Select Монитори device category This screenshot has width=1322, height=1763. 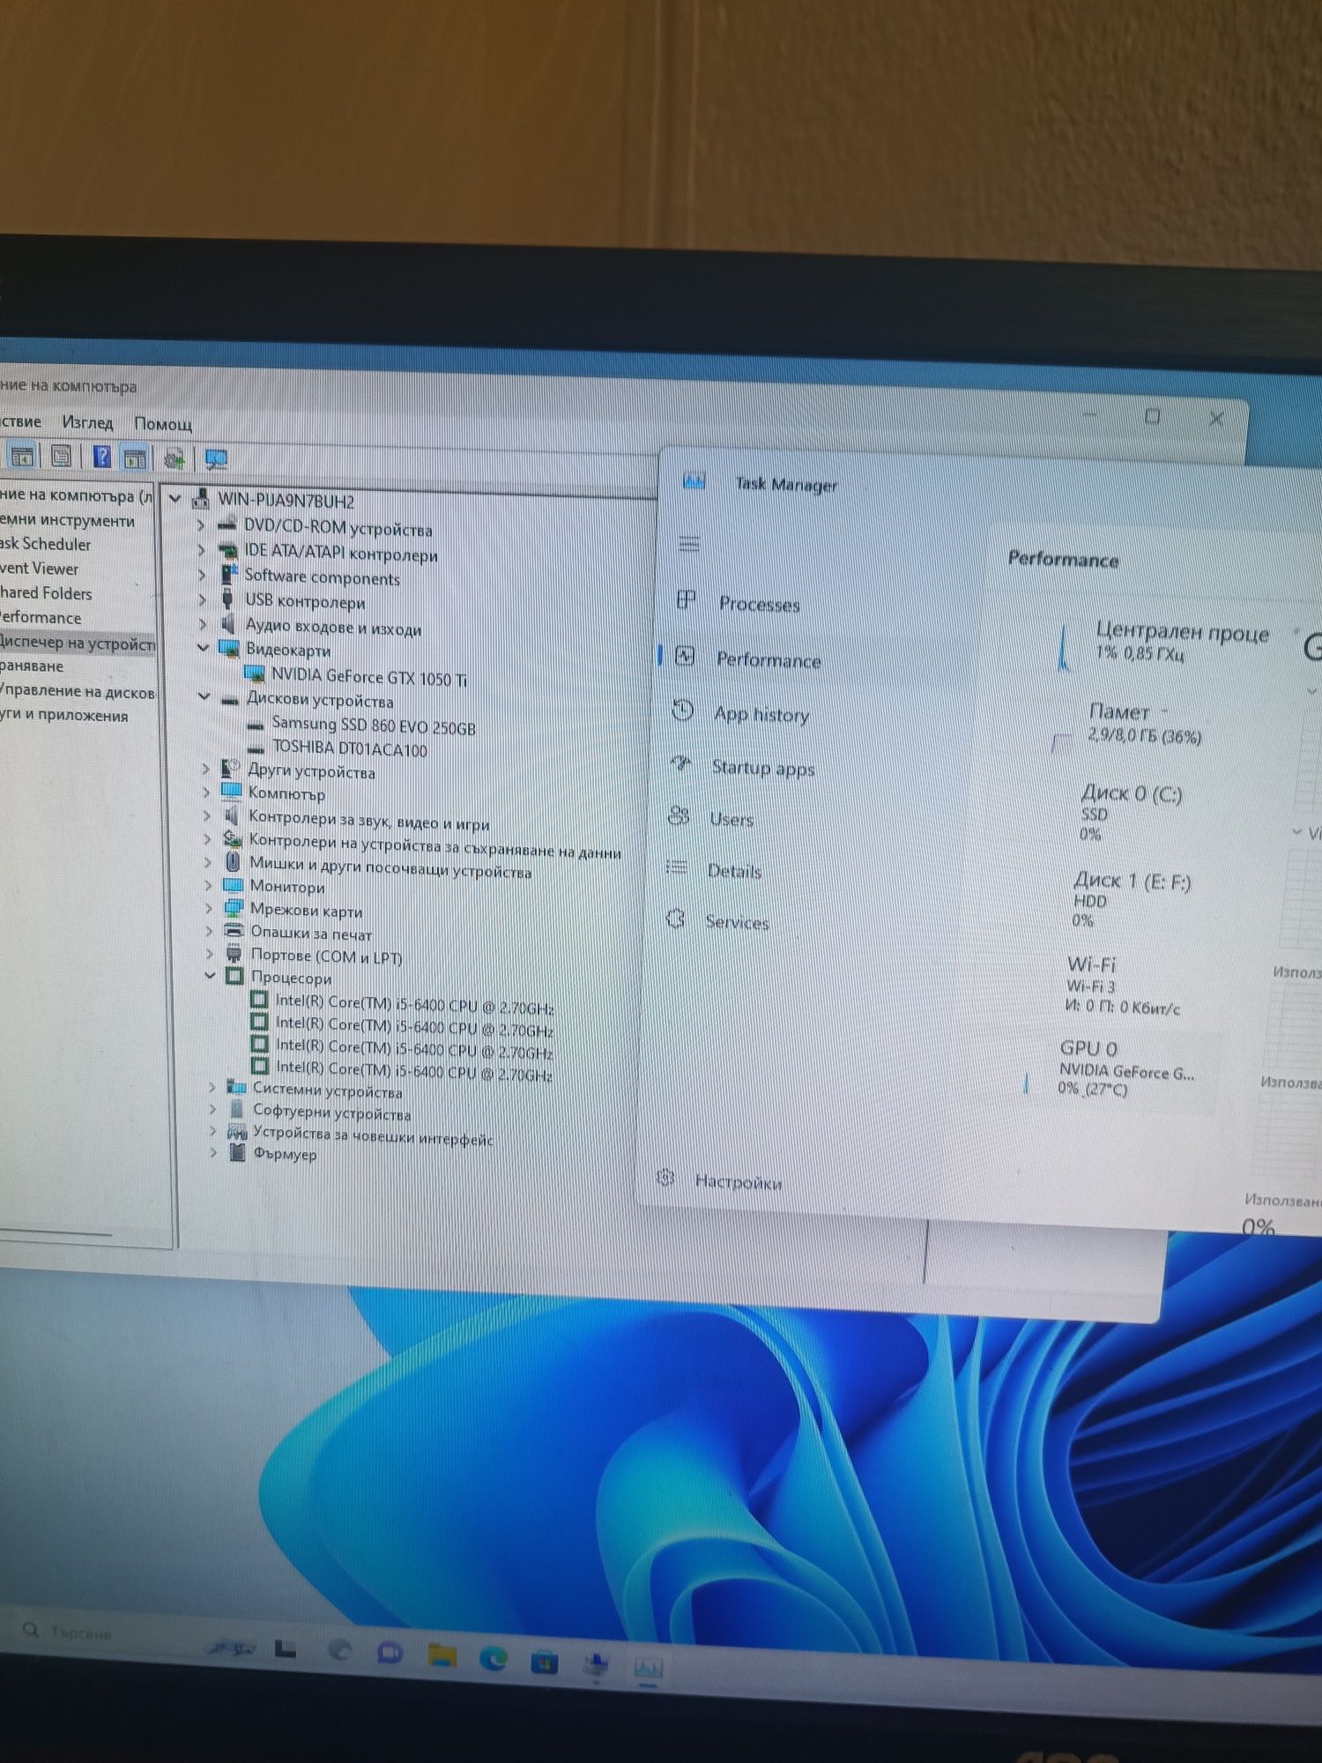click(x=287, y=886)
